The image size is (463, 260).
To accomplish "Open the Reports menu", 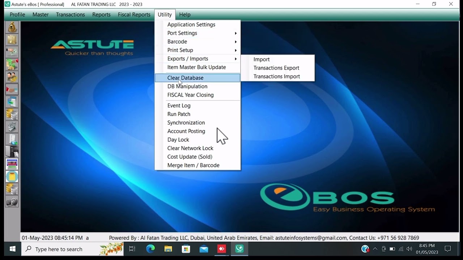I will [101, 14].
